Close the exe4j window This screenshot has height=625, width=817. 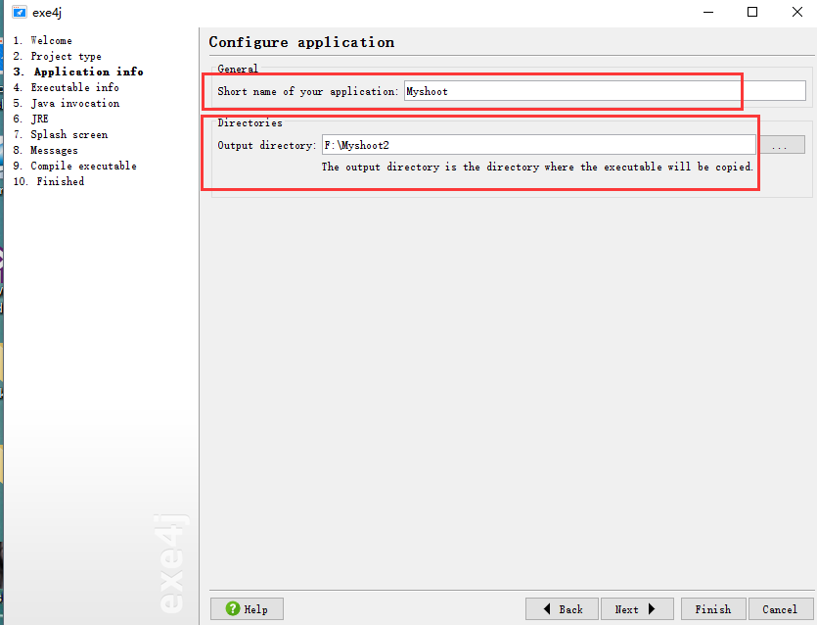pos(797,12)
